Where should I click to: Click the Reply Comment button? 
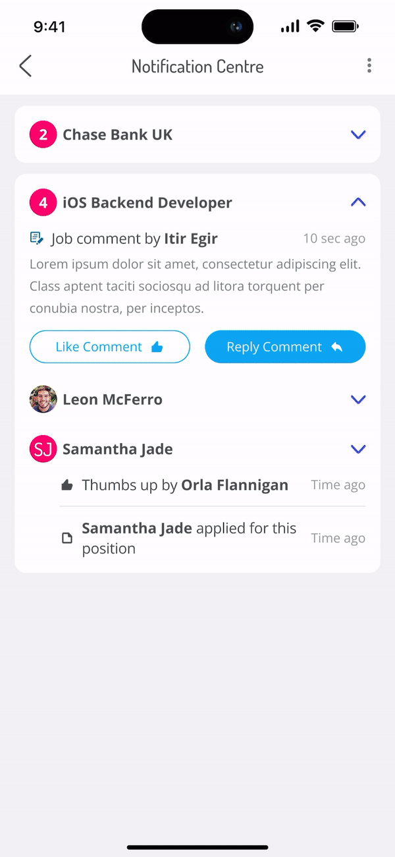click(285, 347)
